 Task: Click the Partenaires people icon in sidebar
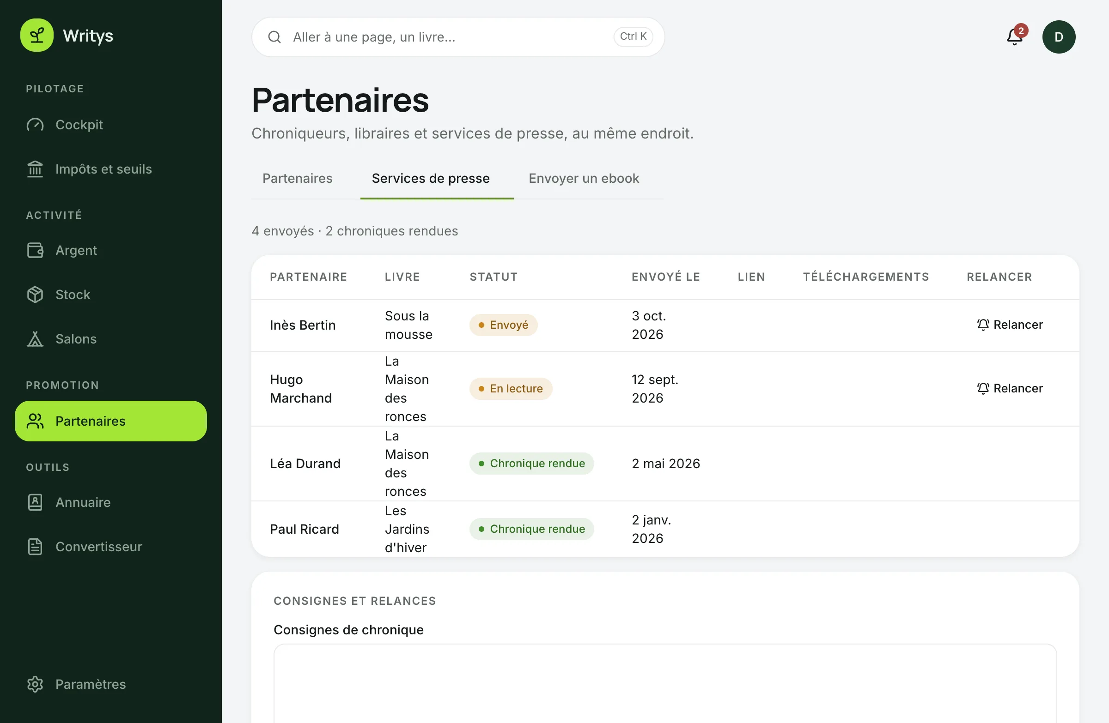(35, 422)
